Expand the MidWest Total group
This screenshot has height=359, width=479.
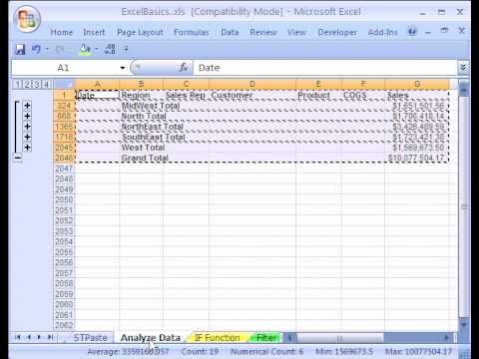[x=27, y=106]
